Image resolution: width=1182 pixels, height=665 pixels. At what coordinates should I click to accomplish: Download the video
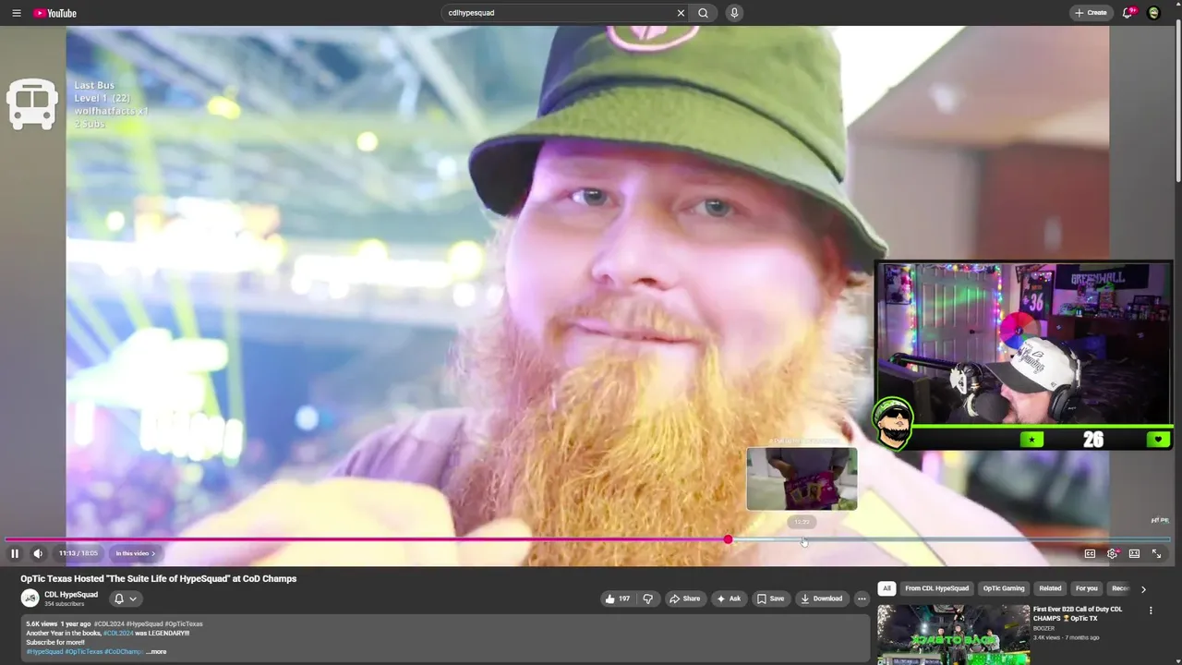[x=822, y=598]
